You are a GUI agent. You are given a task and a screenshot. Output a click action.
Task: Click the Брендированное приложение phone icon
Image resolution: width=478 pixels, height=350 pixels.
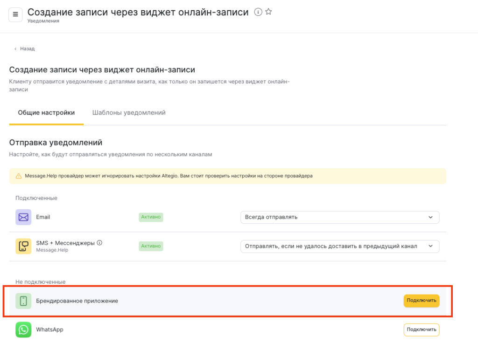pyautogui.click(x=23, y=301)
